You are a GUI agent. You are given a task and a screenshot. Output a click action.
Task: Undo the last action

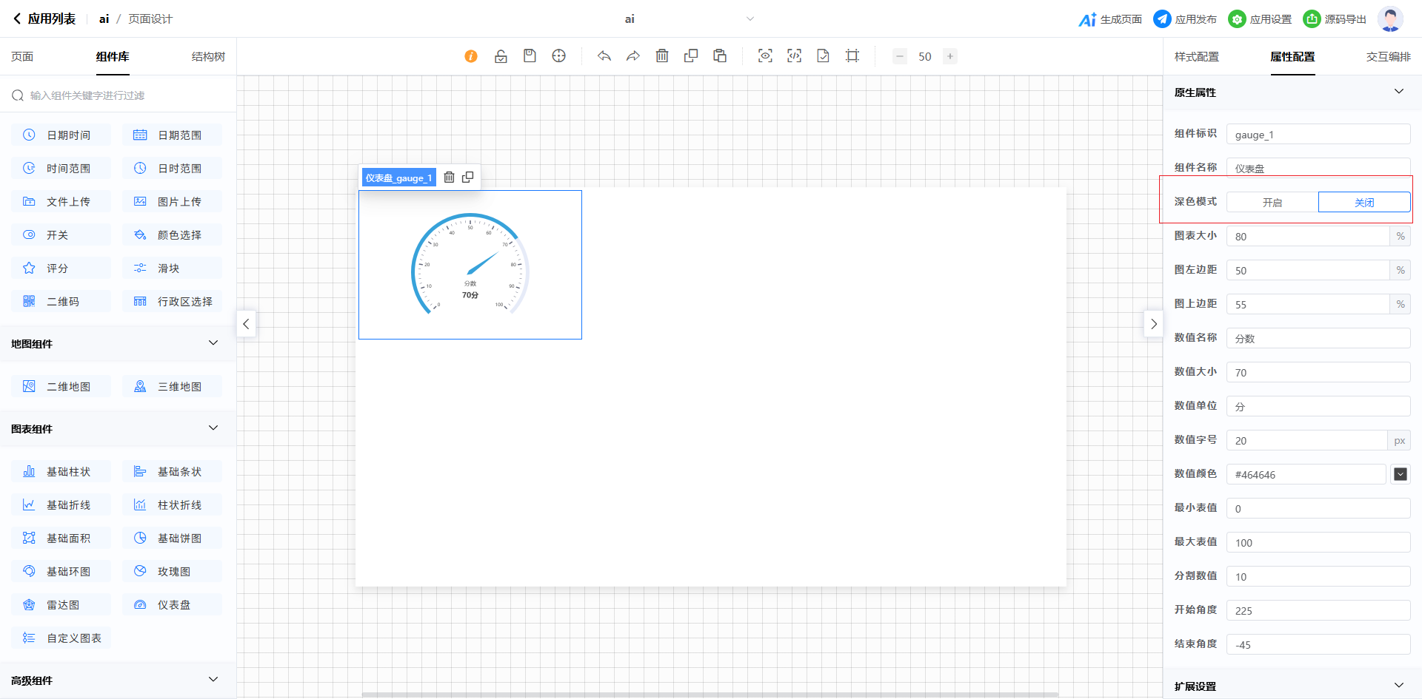[604, 56]
